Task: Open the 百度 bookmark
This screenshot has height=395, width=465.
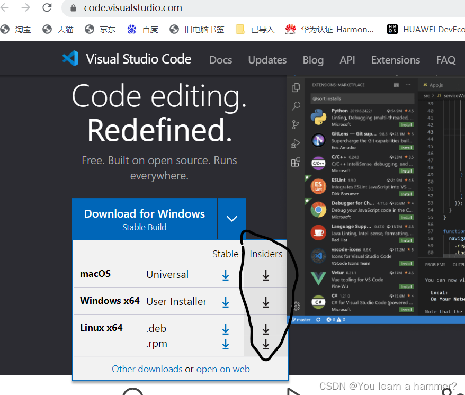Action: coord(142,29)
